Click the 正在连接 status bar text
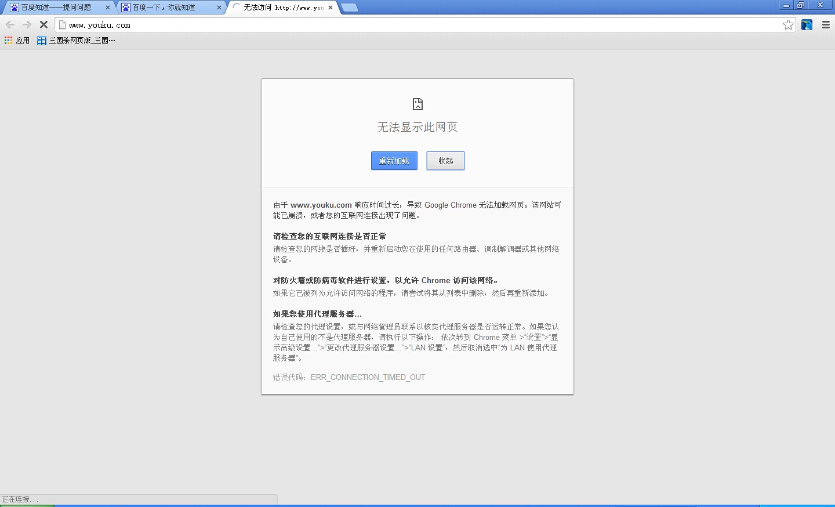The image size is (835, 507). (x=20, y=499)
